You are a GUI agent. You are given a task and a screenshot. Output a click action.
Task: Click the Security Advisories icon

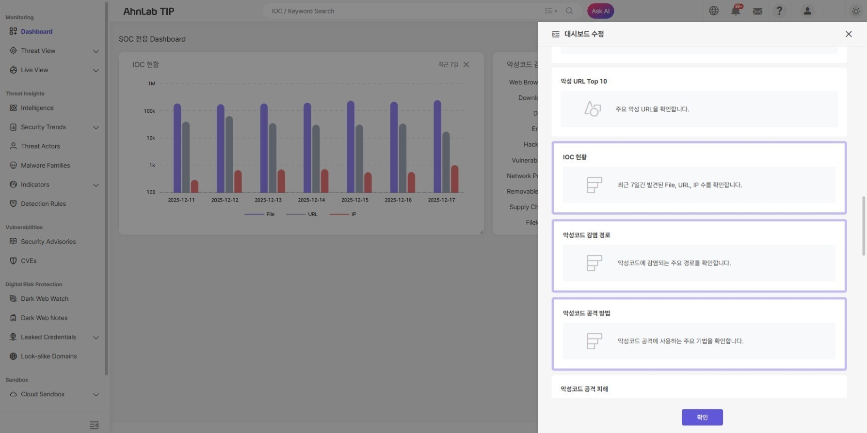[x=13, y=242]
